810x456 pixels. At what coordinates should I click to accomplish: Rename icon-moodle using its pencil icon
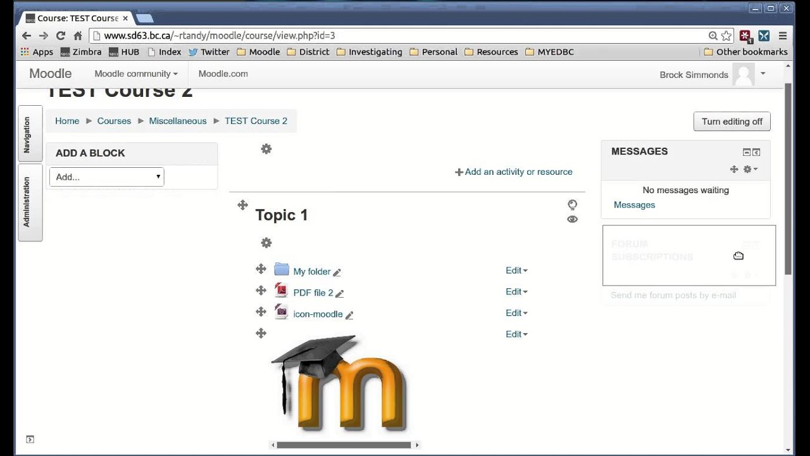tap(349, 315)
